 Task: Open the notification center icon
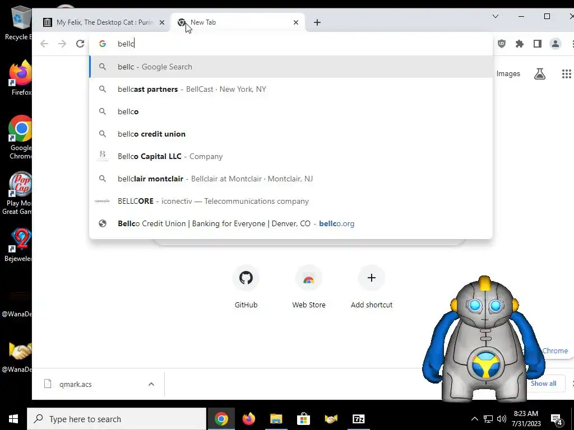tap(556, 419)
